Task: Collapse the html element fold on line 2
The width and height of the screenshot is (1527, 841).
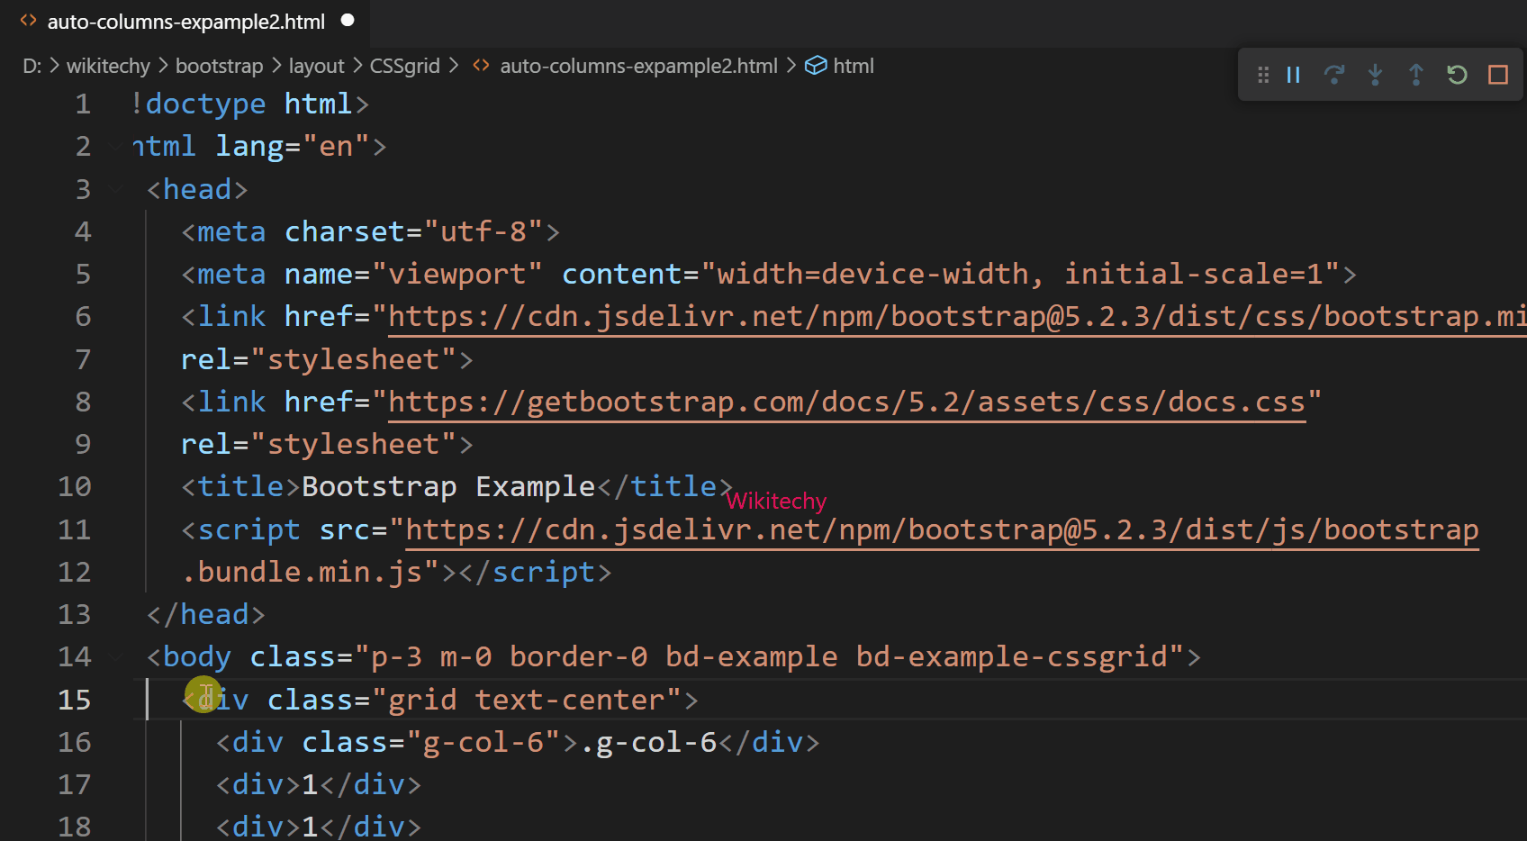Action: coord(117,146)
